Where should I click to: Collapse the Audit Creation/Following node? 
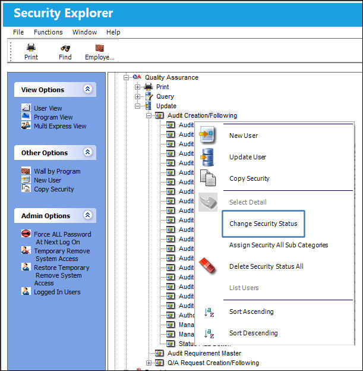pos(149,116)
